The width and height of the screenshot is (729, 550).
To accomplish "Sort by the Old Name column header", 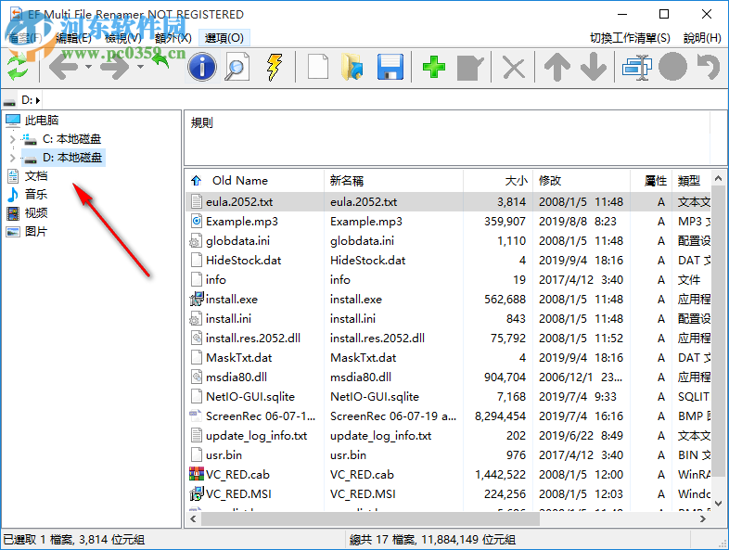I will tap(255, 180).
